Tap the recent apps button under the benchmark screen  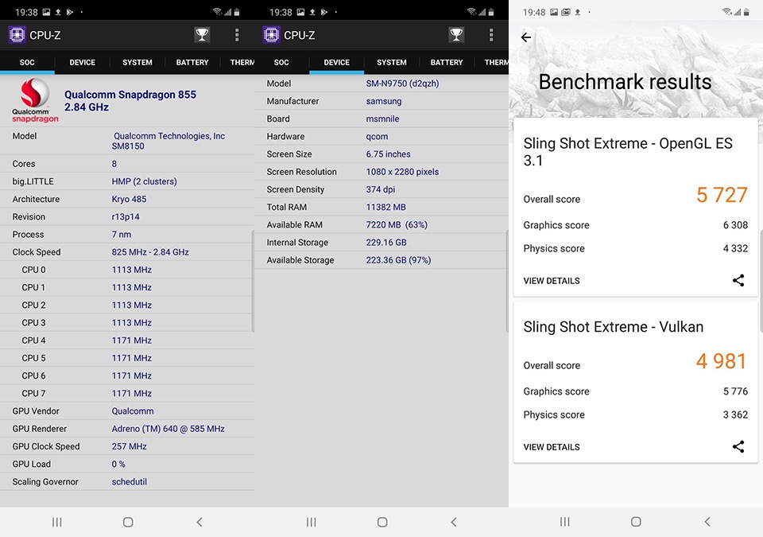point(565,522)
